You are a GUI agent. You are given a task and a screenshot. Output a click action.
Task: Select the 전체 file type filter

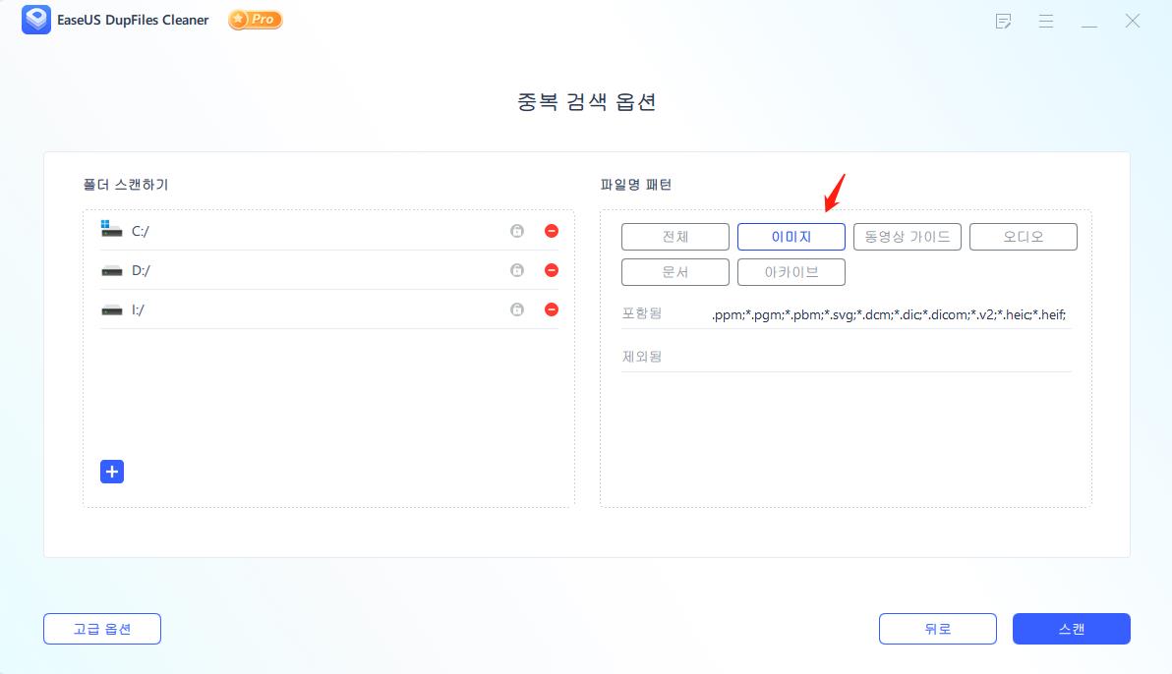tap(674, 236)
